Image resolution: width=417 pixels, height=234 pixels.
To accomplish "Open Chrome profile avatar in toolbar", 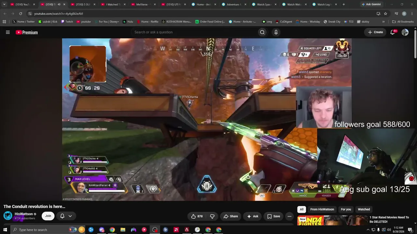I will [404, 14].
